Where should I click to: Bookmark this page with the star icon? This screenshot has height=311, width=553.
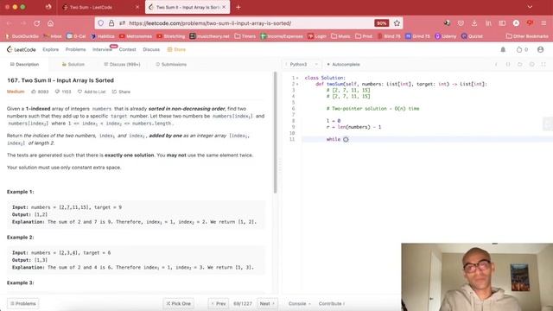click(397, 23)
